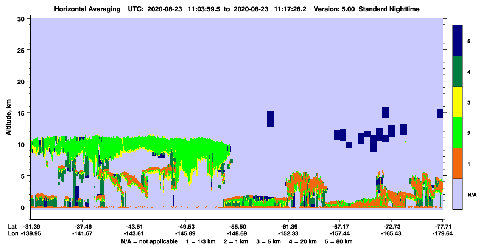Click the latitude label '-43.51'

pos(134,226)
